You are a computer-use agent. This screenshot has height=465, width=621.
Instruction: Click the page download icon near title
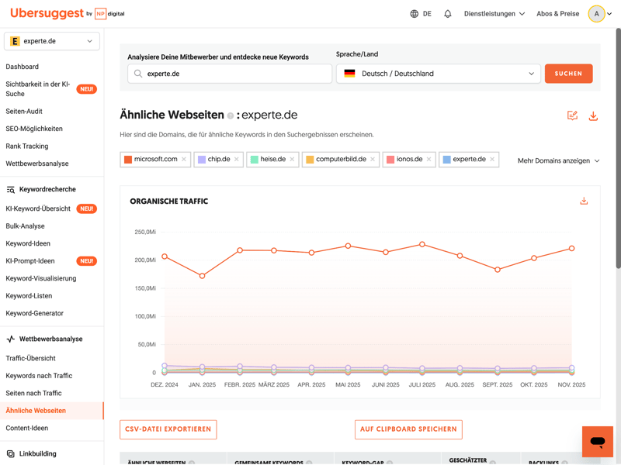pos(593,116)
